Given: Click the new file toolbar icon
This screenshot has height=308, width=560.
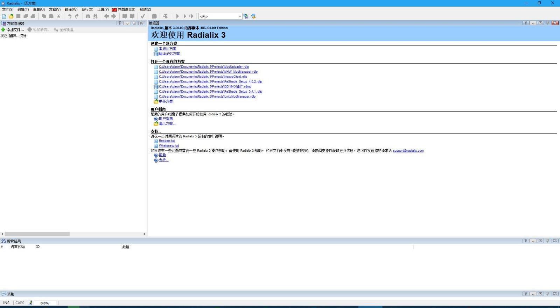Looking at the screenshot, I should coord(4,16).
